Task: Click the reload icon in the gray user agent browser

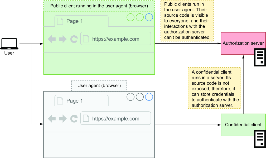Action: point(74,119)
